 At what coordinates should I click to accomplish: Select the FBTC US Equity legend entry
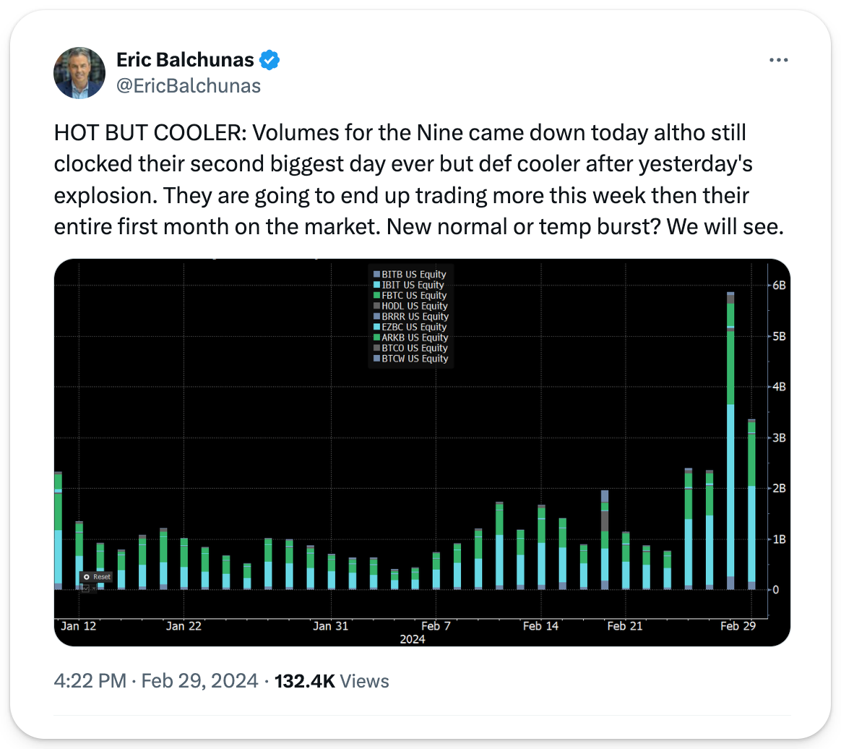415,296
